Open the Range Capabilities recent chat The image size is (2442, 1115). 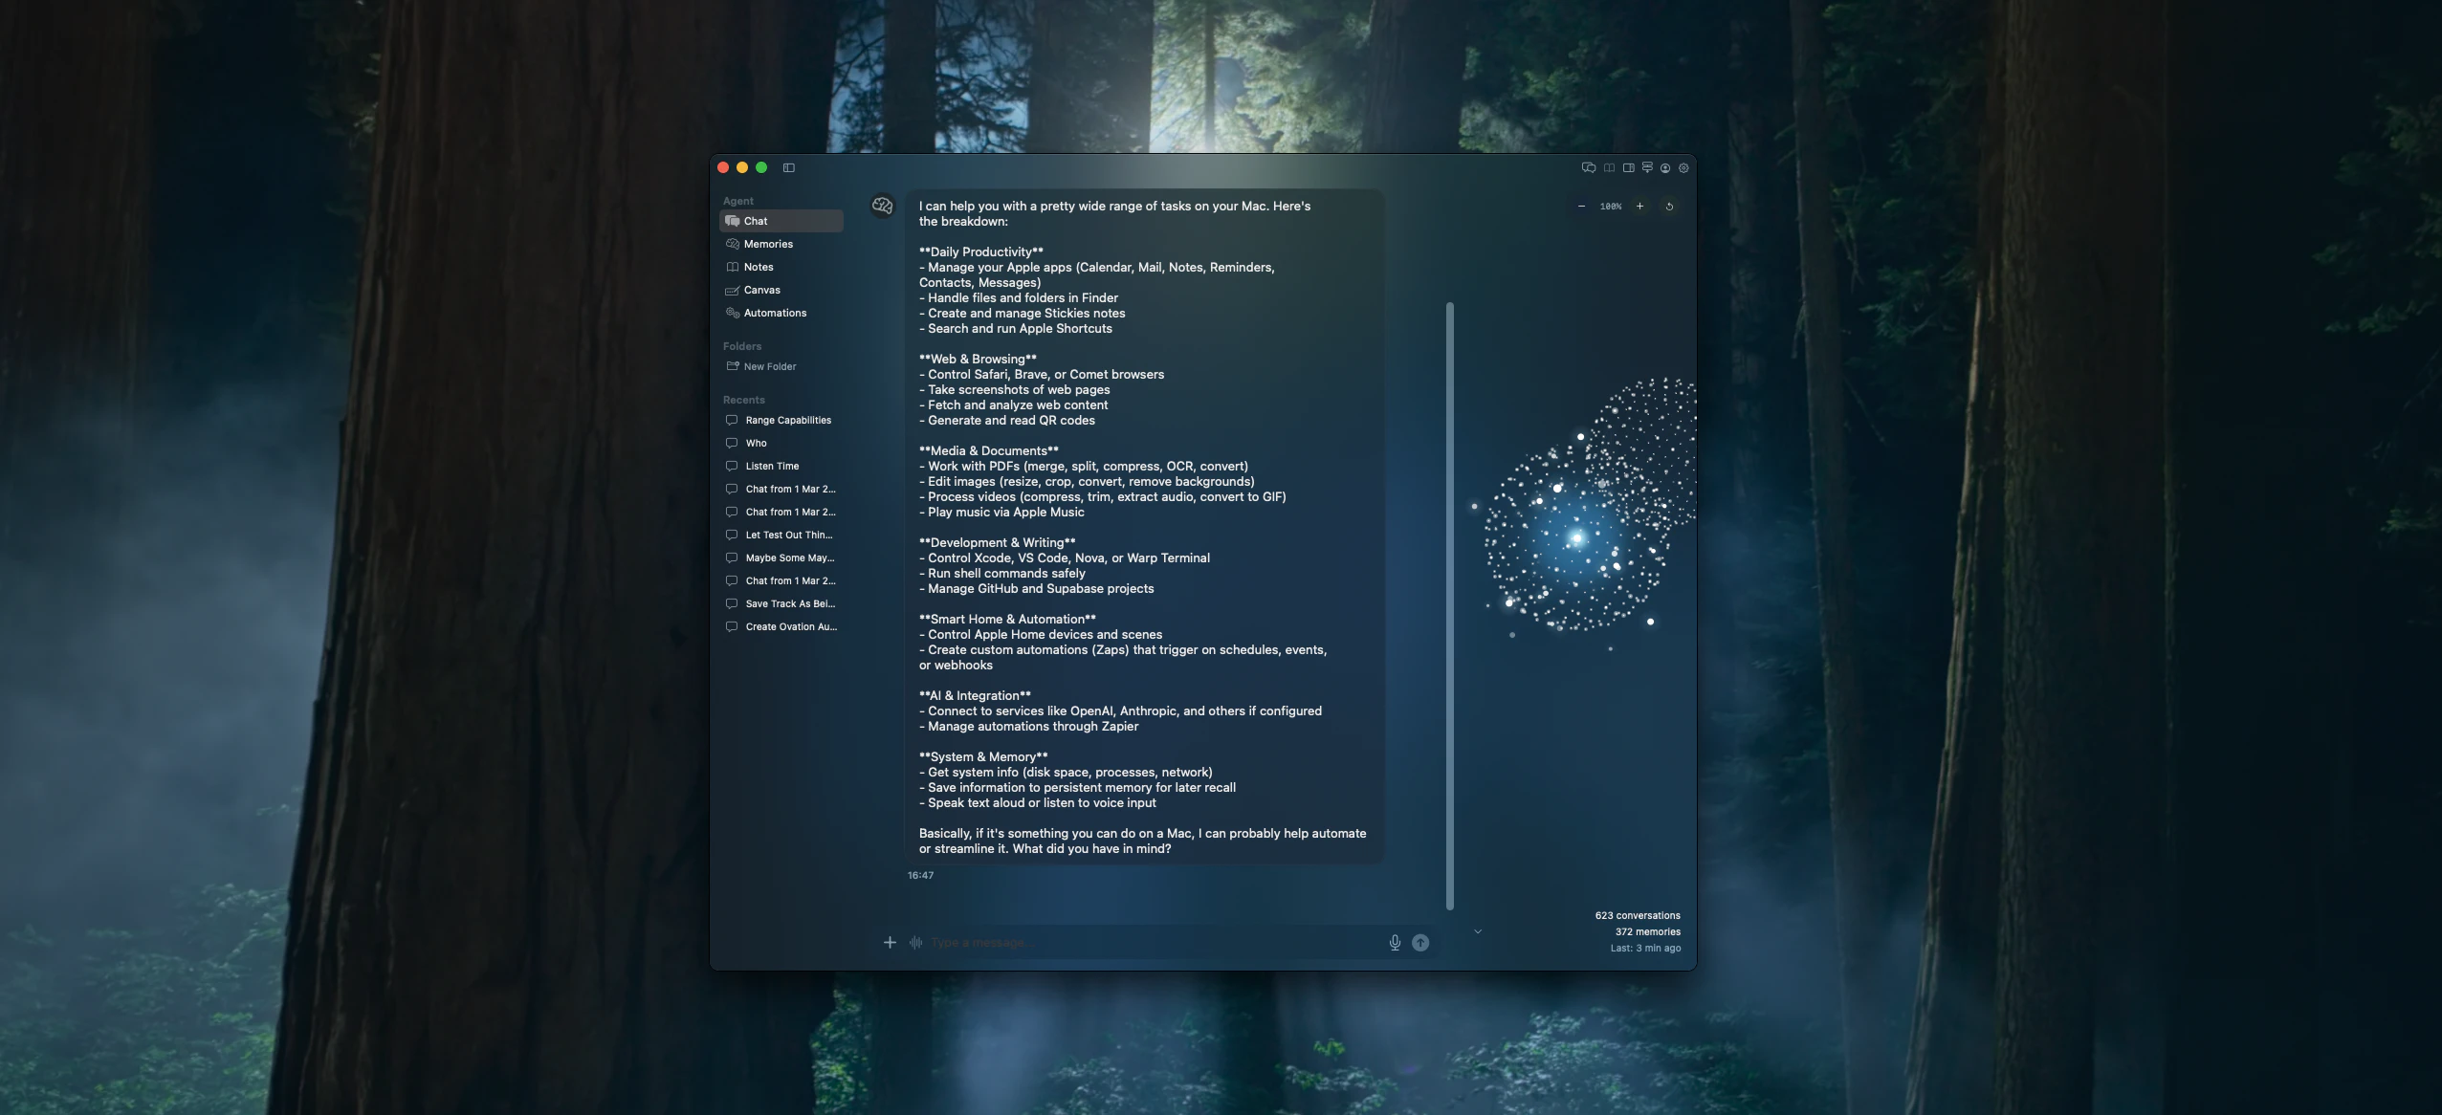coord(788,420)
